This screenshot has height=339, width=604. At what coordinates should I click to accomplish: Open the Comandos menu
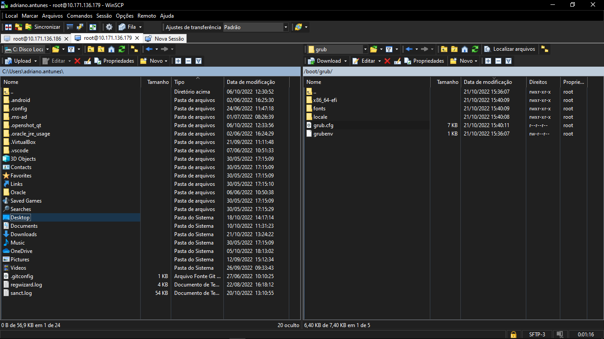(x=80, y=15)
